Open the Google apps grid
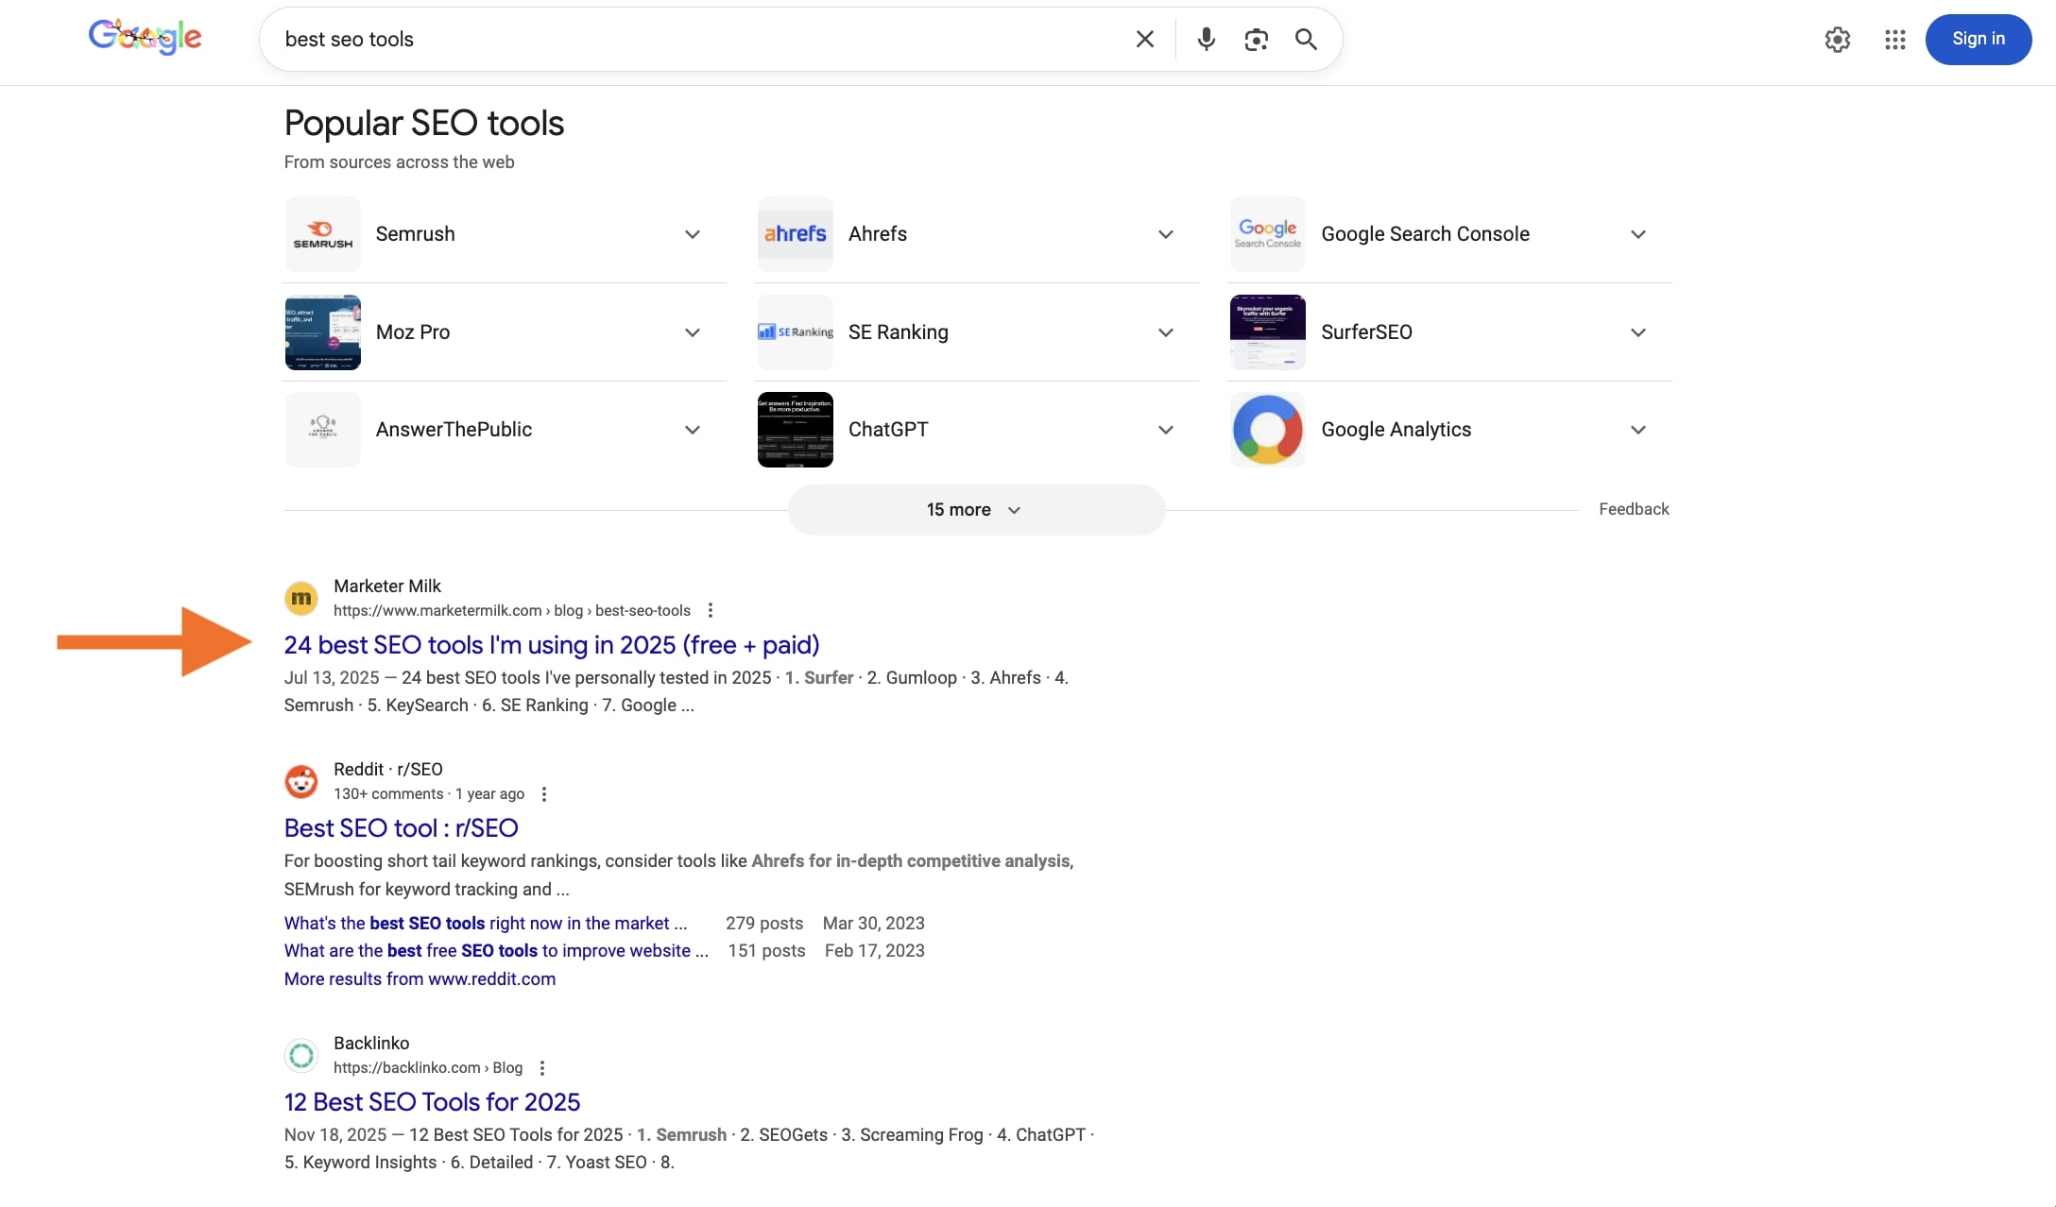Screen dimensions: 2056x1207 [x=1895, y=40]
